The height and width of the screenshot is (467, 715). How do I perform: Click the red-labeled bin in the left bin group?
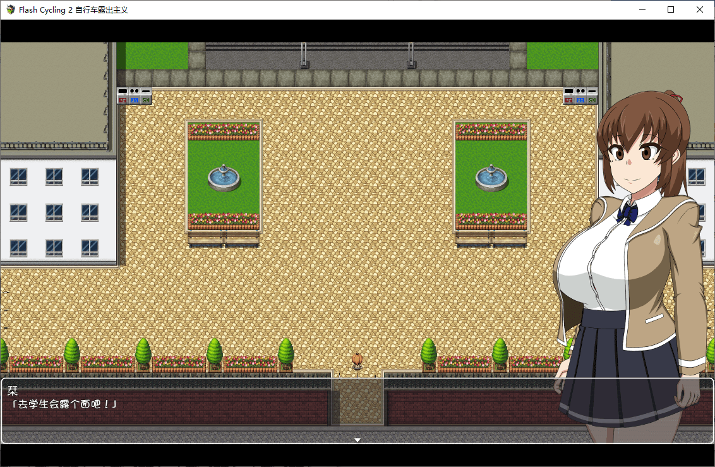tap(123, 96)
